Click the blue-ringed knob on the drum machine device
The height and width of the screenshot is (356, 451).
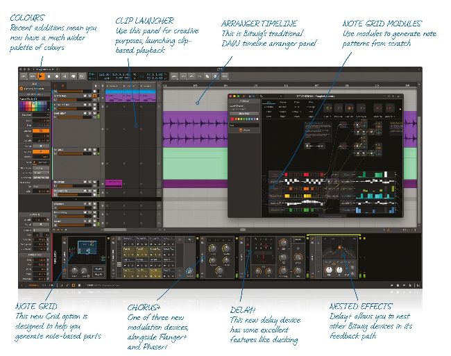[189, 271]
